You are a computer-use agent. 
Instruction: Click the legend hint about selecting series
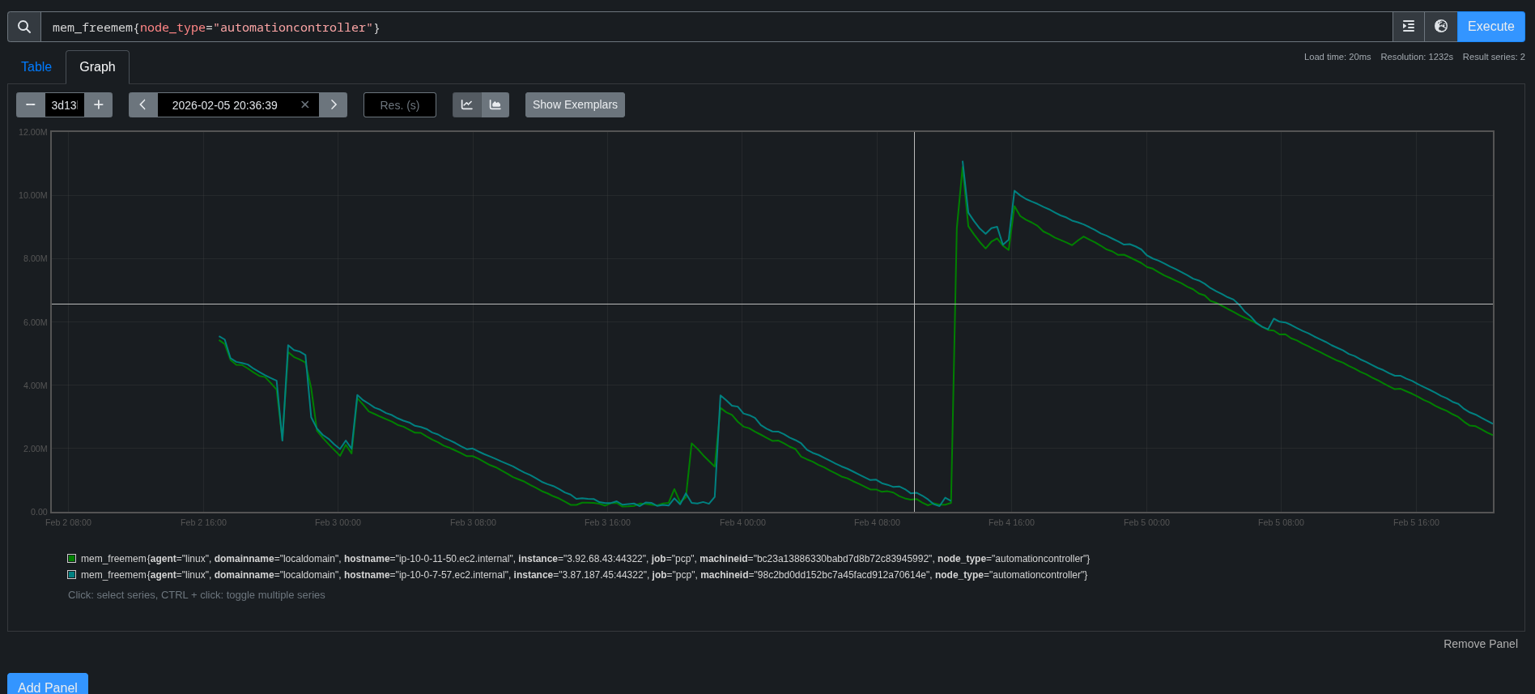(x=197, y=595)
